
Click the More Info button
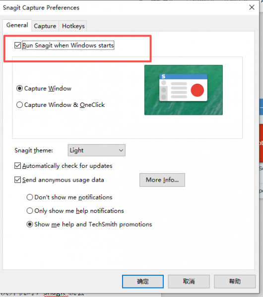click(162, 180)
